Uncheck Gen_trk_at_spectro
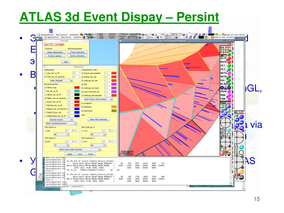Screen dimensions: 284x213 click(45, 77)
